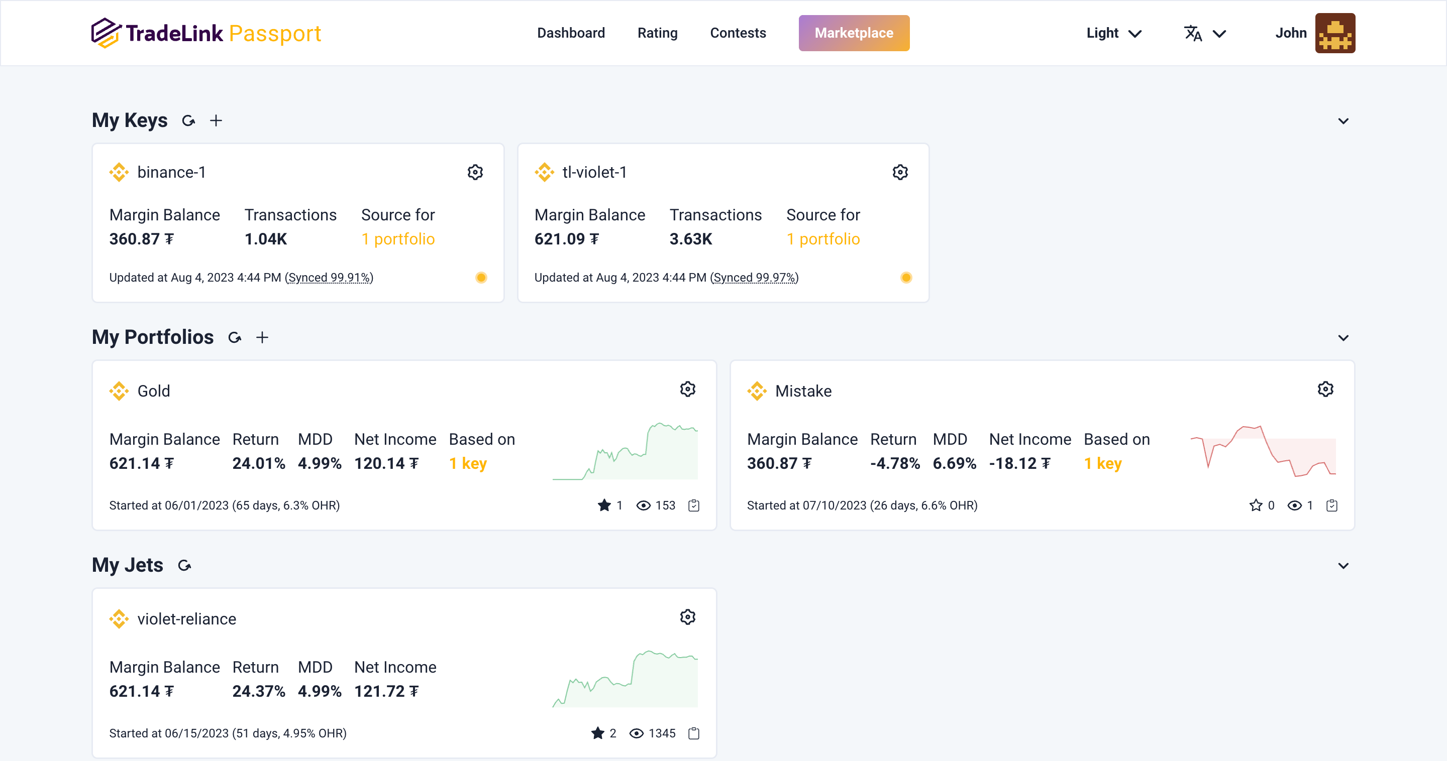Viewport: 1447px width, 761px height.
Task: Toggle favorite star on Mistake portfolio
Action: coord(1256,505)
